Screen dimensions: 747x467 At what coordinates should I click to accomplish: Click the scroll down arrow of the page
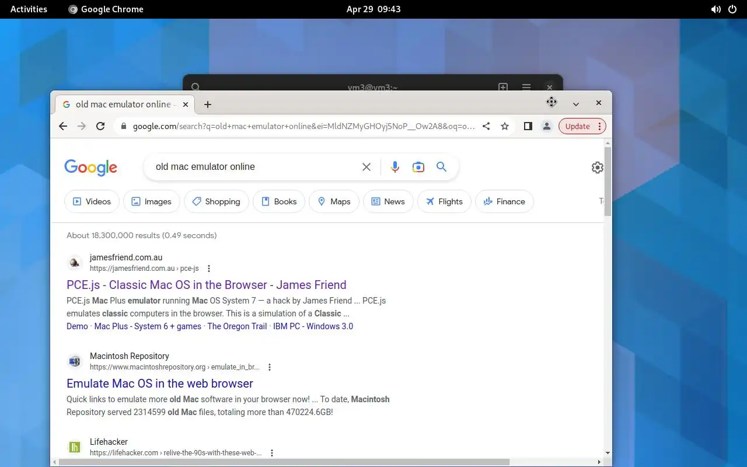click(608, 453)
